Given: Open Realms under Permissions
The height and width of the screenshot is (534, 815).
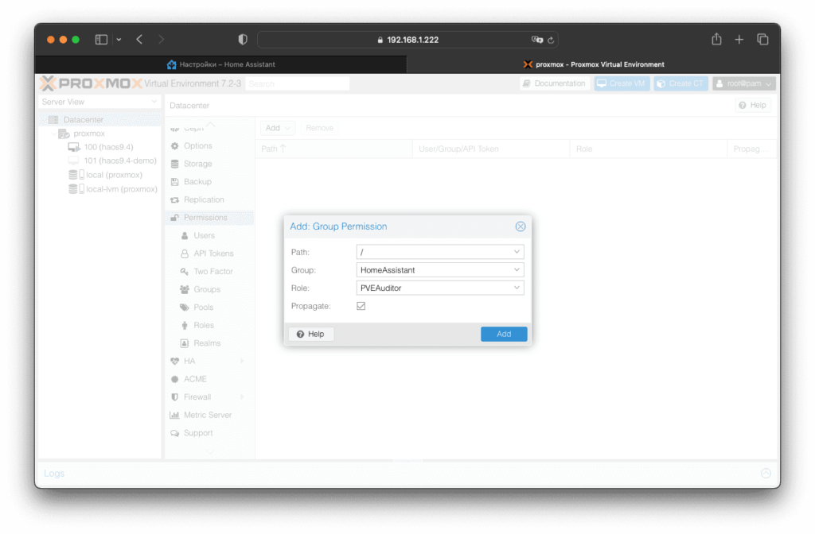Looking at the screenshot, I should 209,343.
